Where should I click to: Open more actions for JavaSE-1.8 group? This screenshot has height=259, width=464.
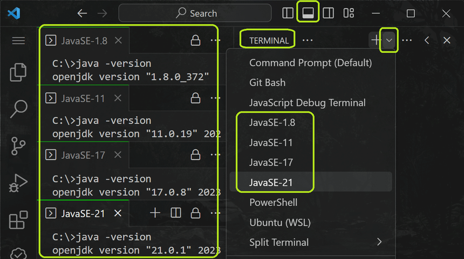coord(215,40)
